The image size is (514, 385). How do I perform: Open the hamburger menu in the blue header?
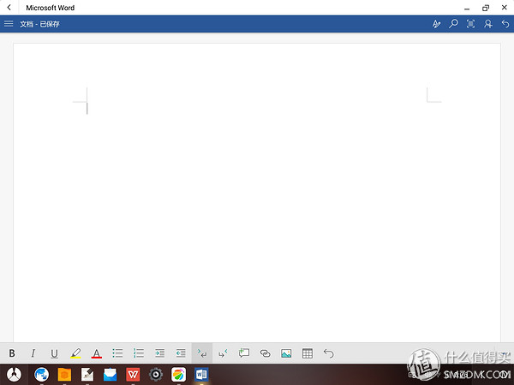point(9,24)
